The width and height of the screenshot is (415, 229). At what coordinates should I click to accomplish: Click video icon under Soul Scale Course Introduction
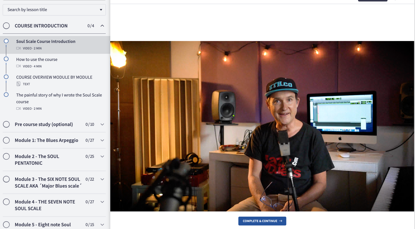tap(19, 48)
